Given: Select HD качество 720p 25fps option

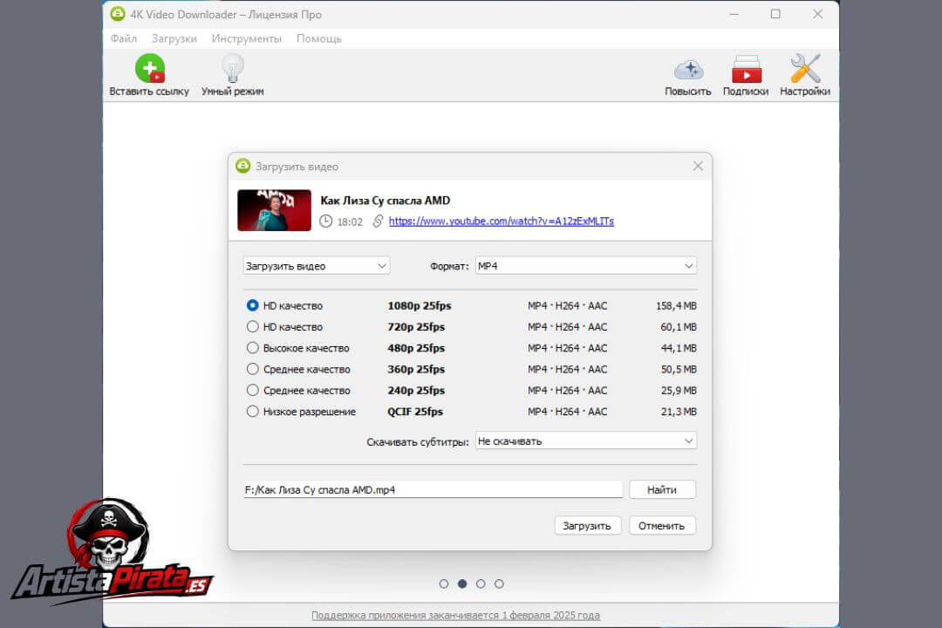Looking at the screenshot, I should pos(252,326).
